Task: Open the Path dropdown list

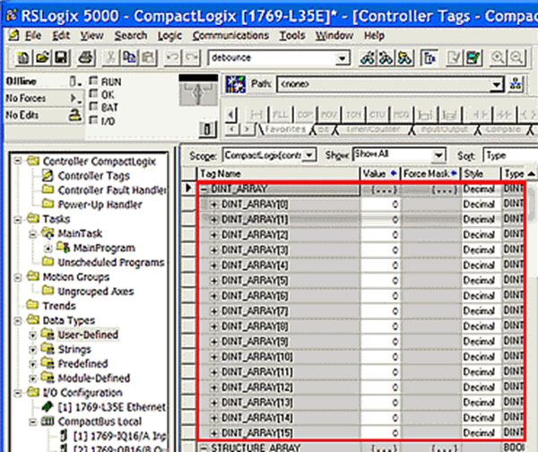Action: (497, 84)
